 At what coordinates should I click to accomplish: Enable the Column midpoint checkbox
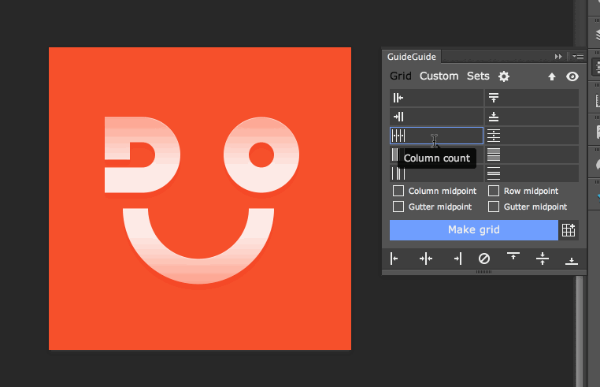coord(398,191)
